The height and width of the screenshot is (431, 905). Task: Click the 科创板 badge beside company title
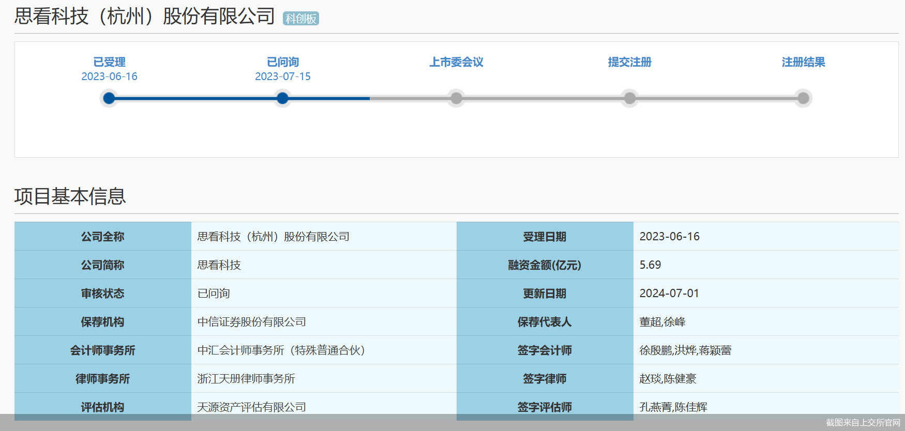click(x=301, y=19)
